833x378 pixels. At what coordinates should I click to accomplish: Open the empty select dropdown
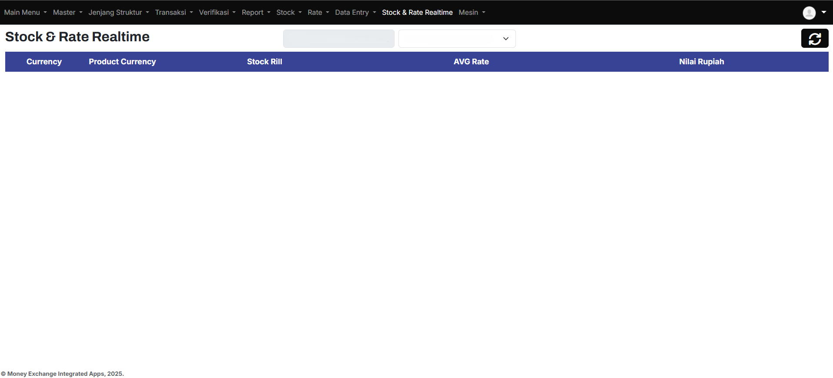point(457,39)
